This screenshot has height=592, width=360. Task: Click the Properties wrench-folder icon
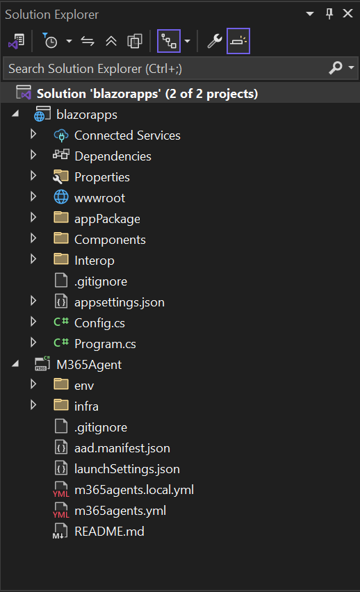point(61,176)
